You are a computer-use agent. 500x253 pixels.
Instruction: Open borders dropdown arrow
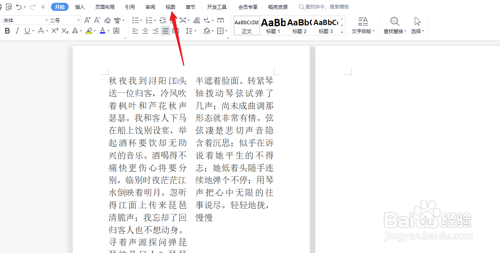point(226,31)
